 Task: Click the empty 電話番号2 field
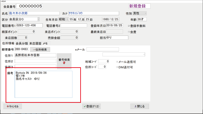(74, 25)
